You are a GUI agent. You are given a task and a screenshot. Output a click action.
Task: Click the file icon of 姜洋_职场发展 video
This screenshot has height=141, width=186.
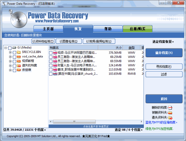55,70
